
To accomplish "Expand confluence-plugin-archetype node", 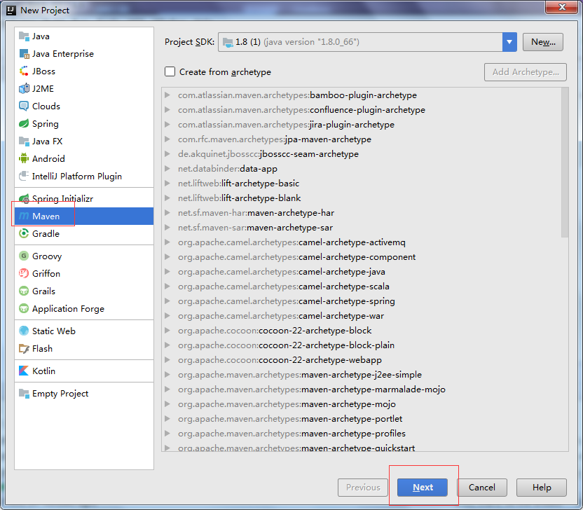I will tap(167, 110).
